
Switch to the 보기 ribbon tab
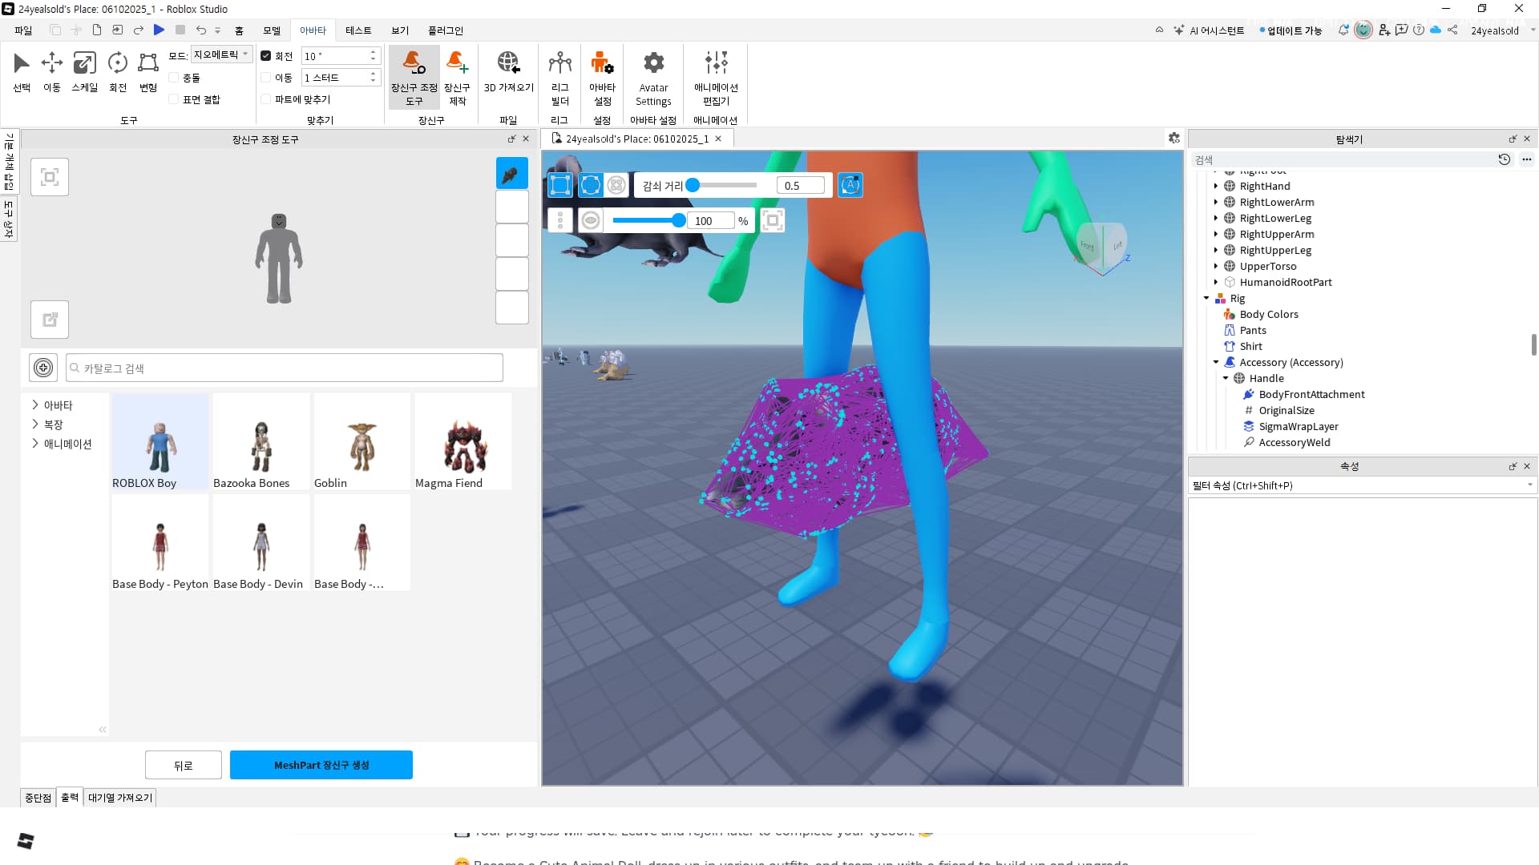(x=400, y=30)
